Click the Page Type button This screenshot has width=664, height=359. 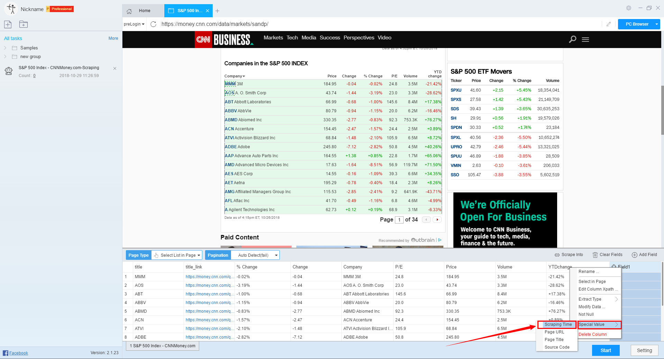[138, 255]
